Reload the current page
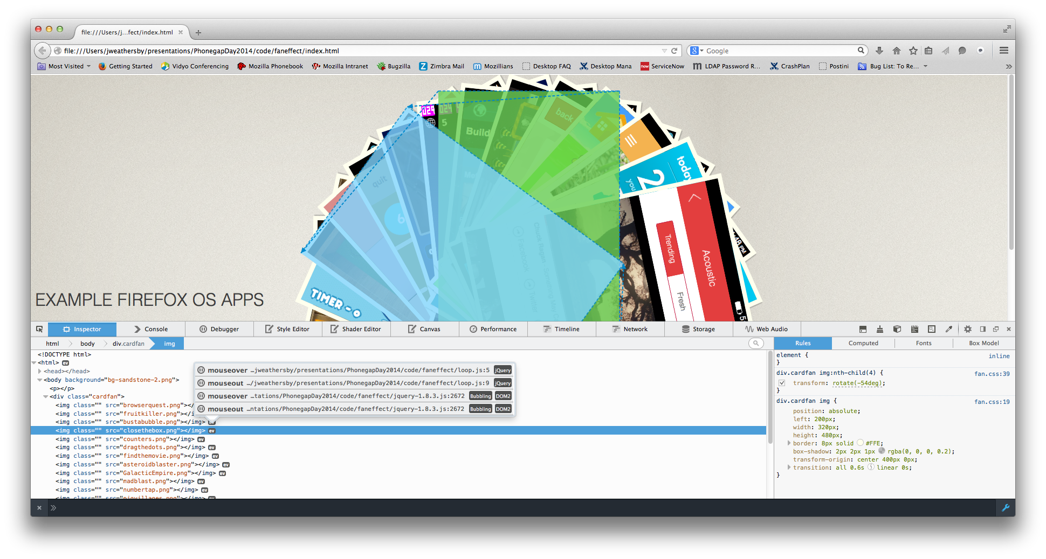Screen dimensions: 1046x559 [x=674, y=51]
